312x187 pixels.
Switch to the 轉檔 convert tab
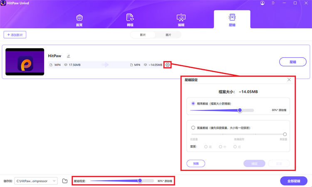click(130, 20)
